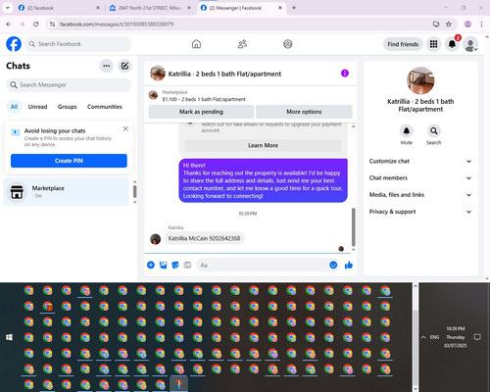Select the Communities chats filter
The image size is (490, 392).
(x=105, y=107)
